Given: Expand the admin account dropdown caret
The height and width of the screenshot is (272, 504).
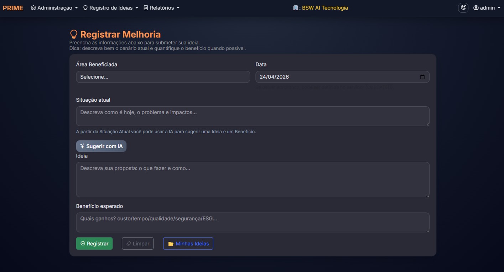Looking at the screenshot, I should (499, 8).
